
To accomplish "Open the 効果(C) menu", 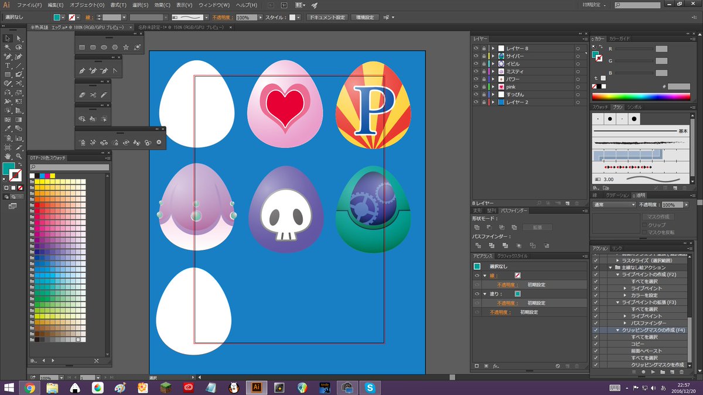I will pyautogui.click(x=162, y=5).
